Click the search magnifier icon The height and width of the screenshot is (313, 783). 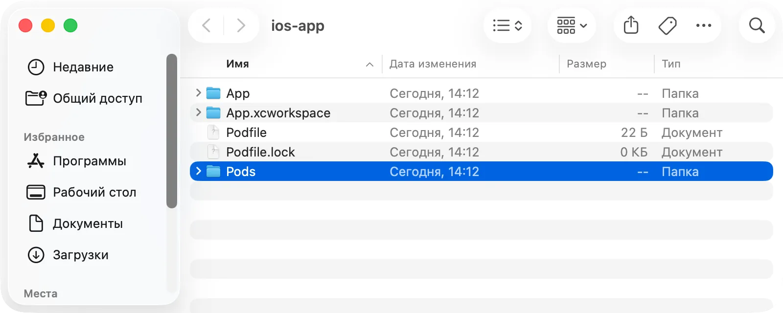(x=757, y=25)
